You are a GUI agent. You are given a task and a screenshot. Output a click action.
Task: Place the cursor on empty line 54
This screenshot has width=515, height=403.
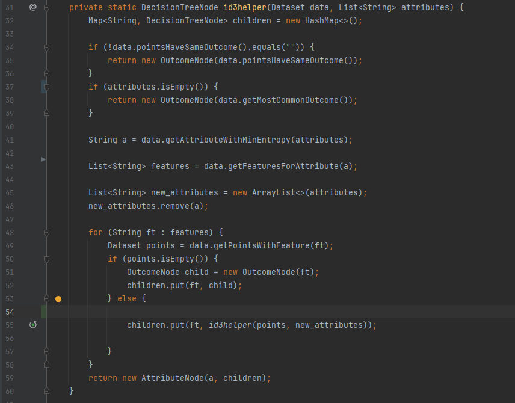tap(241, 312)
